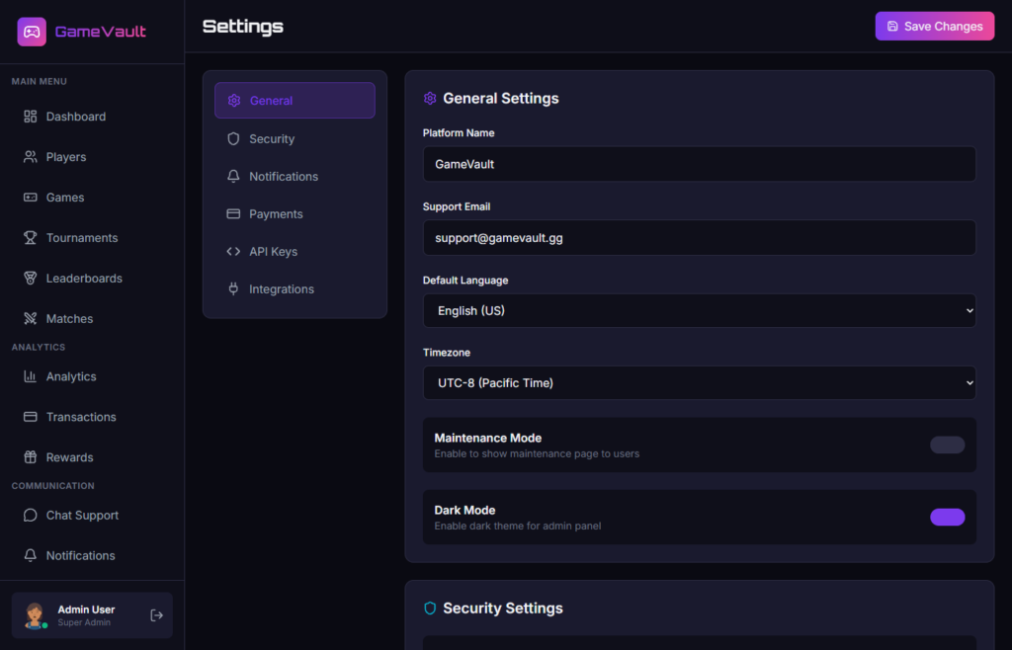Open the Default Language dropdown
Image resolution: width=1012 pixels, height=650 pixels.
pyautogui.click(x=699, y=311)
